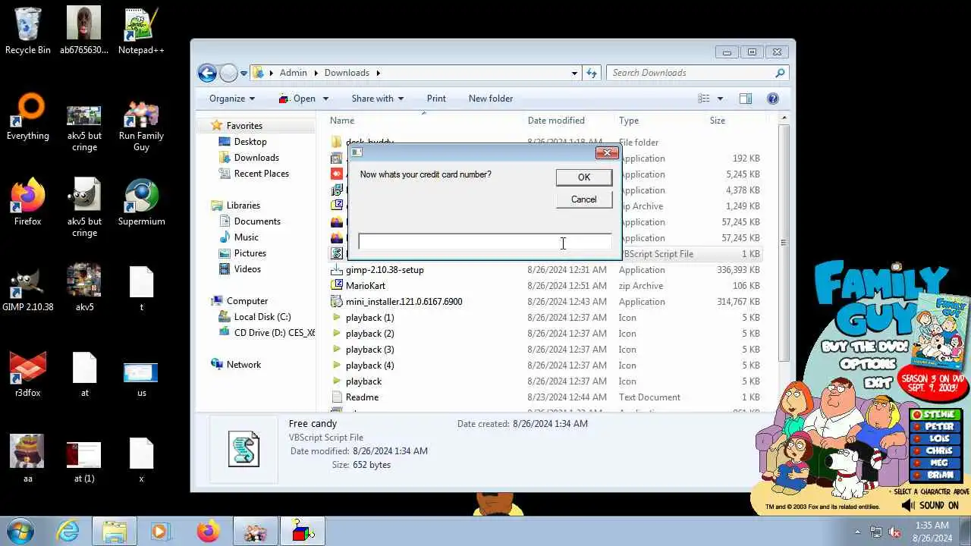Select the Readme text document
This screenshot has height=546, width=971.
point(362,397)
